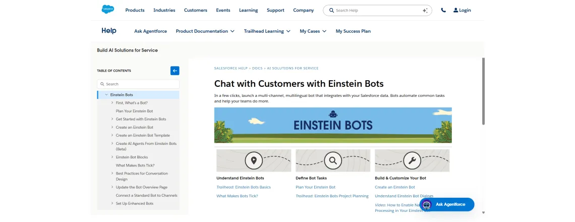Click the magnifier icon in Search Help
This screenshot has height=222, width=575.
pyautogui.click(x=331, y=10)
